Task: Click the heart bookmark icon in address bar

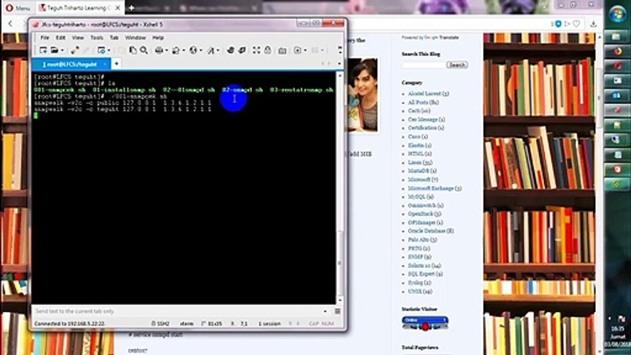Action: click(x=576, y=24)
